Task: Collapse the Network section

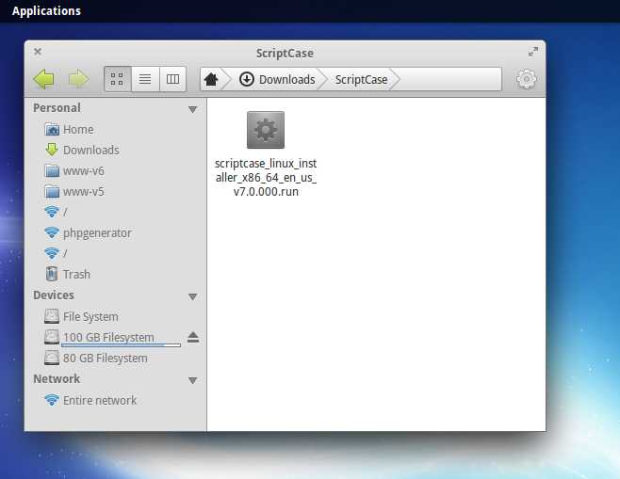Action: pos(192,380)
